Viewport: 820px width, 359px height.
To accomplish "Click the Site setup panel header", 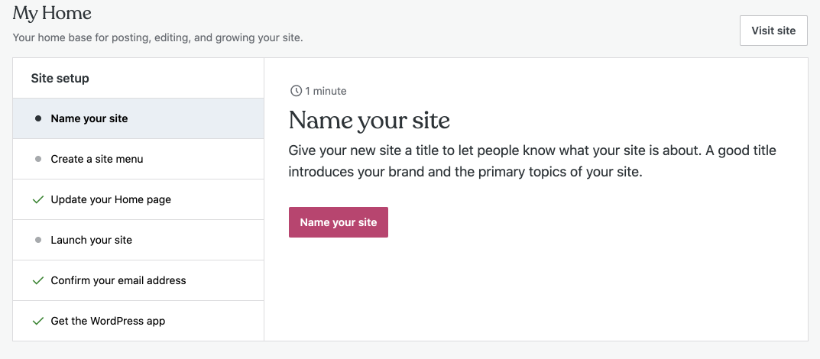I will pos(60,78).
